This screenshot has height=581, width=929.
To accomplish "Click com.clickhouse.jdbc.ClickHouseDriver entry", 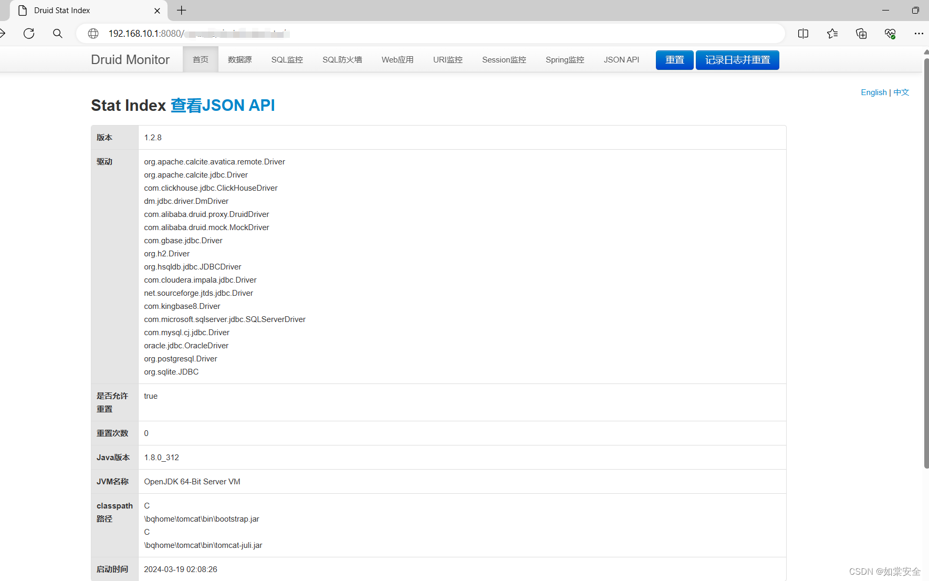I will click(211, 188).
